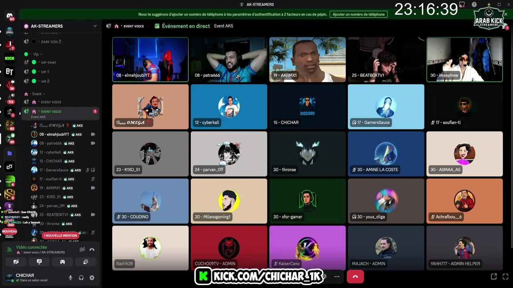Share your screen from the voice panel
This screenshot has width=513, height=288.
point(39,262)
